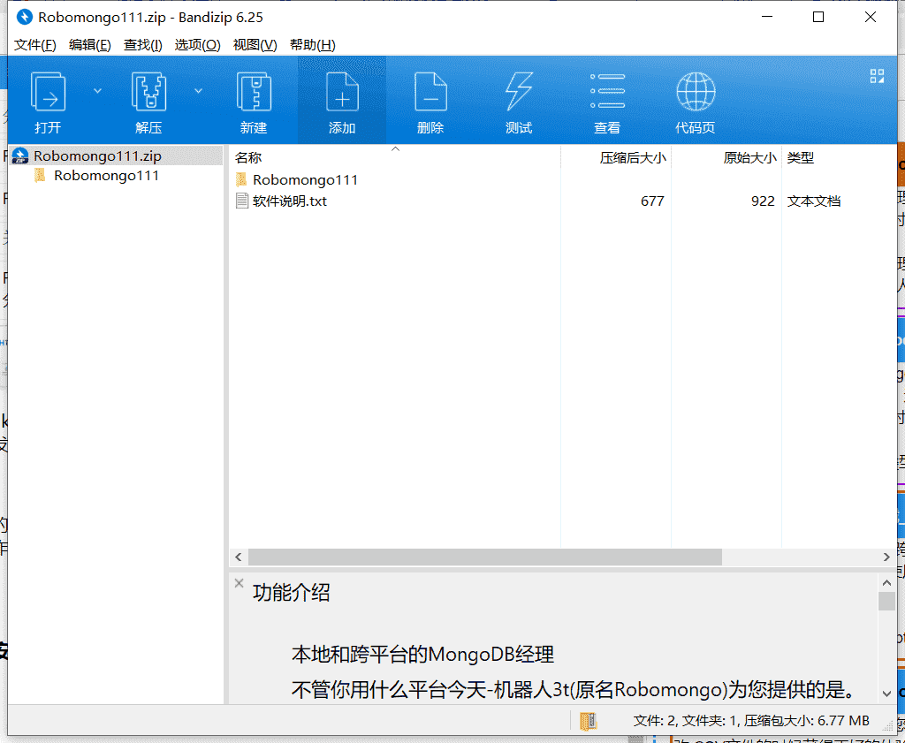Click the folder icon of Robomongo111 in list
The image size is (905, 743).
[x=242, y=179]
